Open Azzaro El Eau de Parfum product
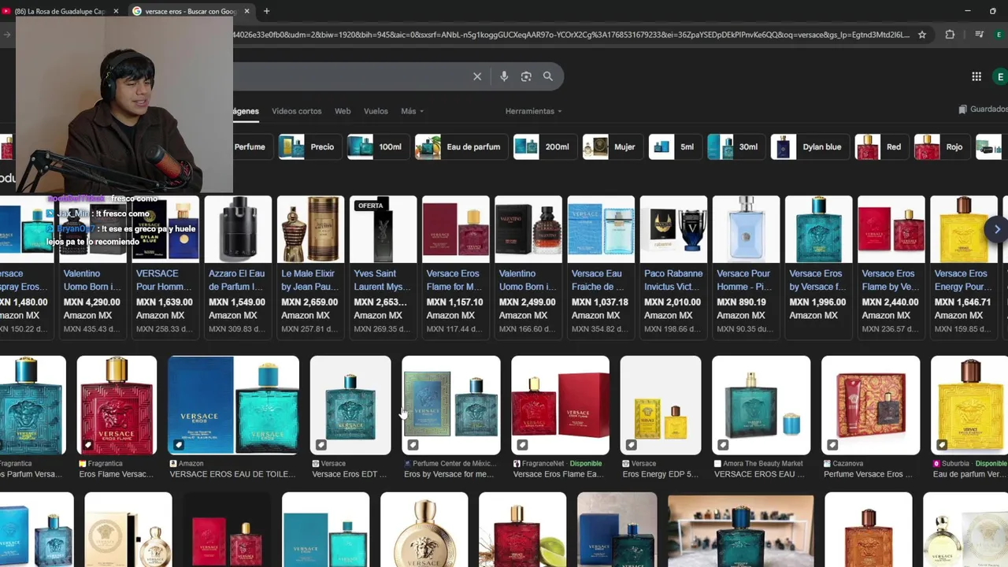This screenshot has width=1008, height=567. click(238, 268)
